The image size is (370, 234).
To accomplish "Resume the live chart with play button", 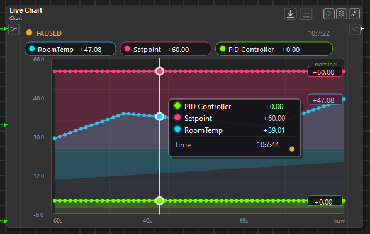I will [x=328, y=14].
